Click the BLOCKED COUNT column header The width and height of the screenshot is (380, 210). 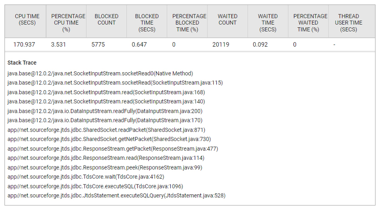click(x=106, y=19)
